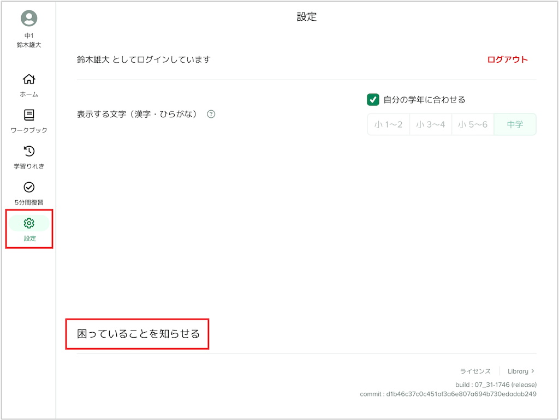This screenshot has height=420, width=559.
Task: Click the user profile avatar icon
Action: 29,18
